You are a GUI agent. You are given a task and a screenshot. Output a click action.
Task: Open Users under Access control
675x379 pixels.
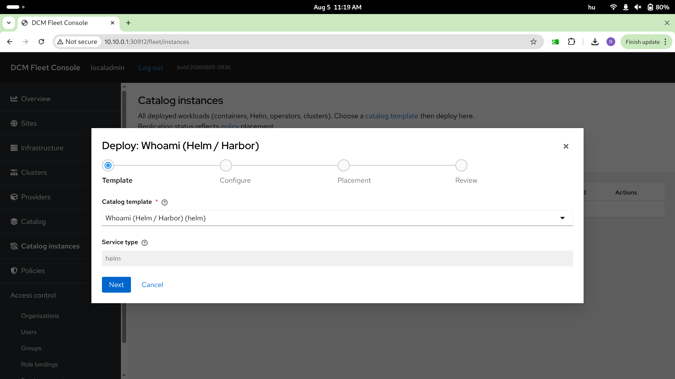(x=29, y=332)
